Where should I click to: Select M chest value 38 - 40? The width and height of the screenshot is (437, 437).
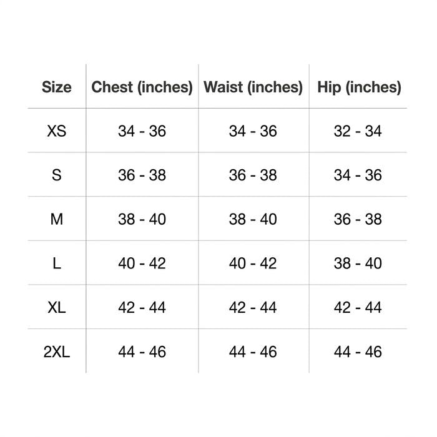(x=142, y=219)
